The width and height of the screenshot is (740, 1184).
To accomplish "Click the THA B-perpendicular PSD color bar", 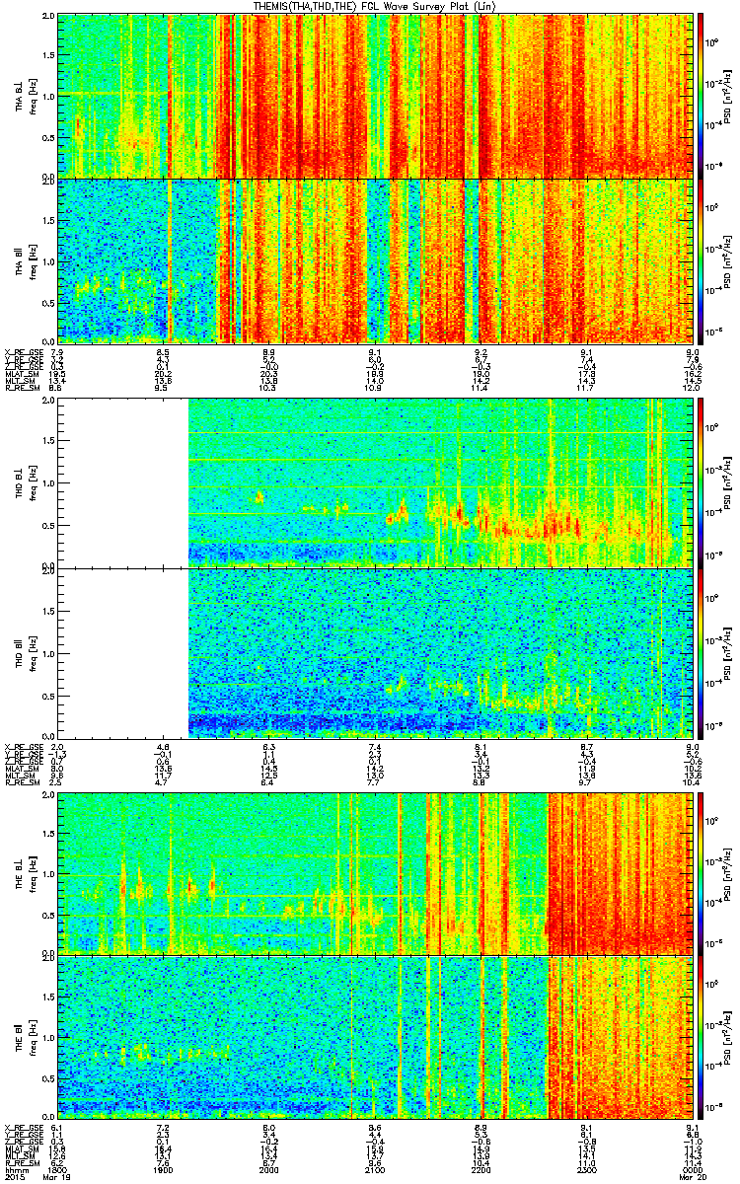I will 701,96.
